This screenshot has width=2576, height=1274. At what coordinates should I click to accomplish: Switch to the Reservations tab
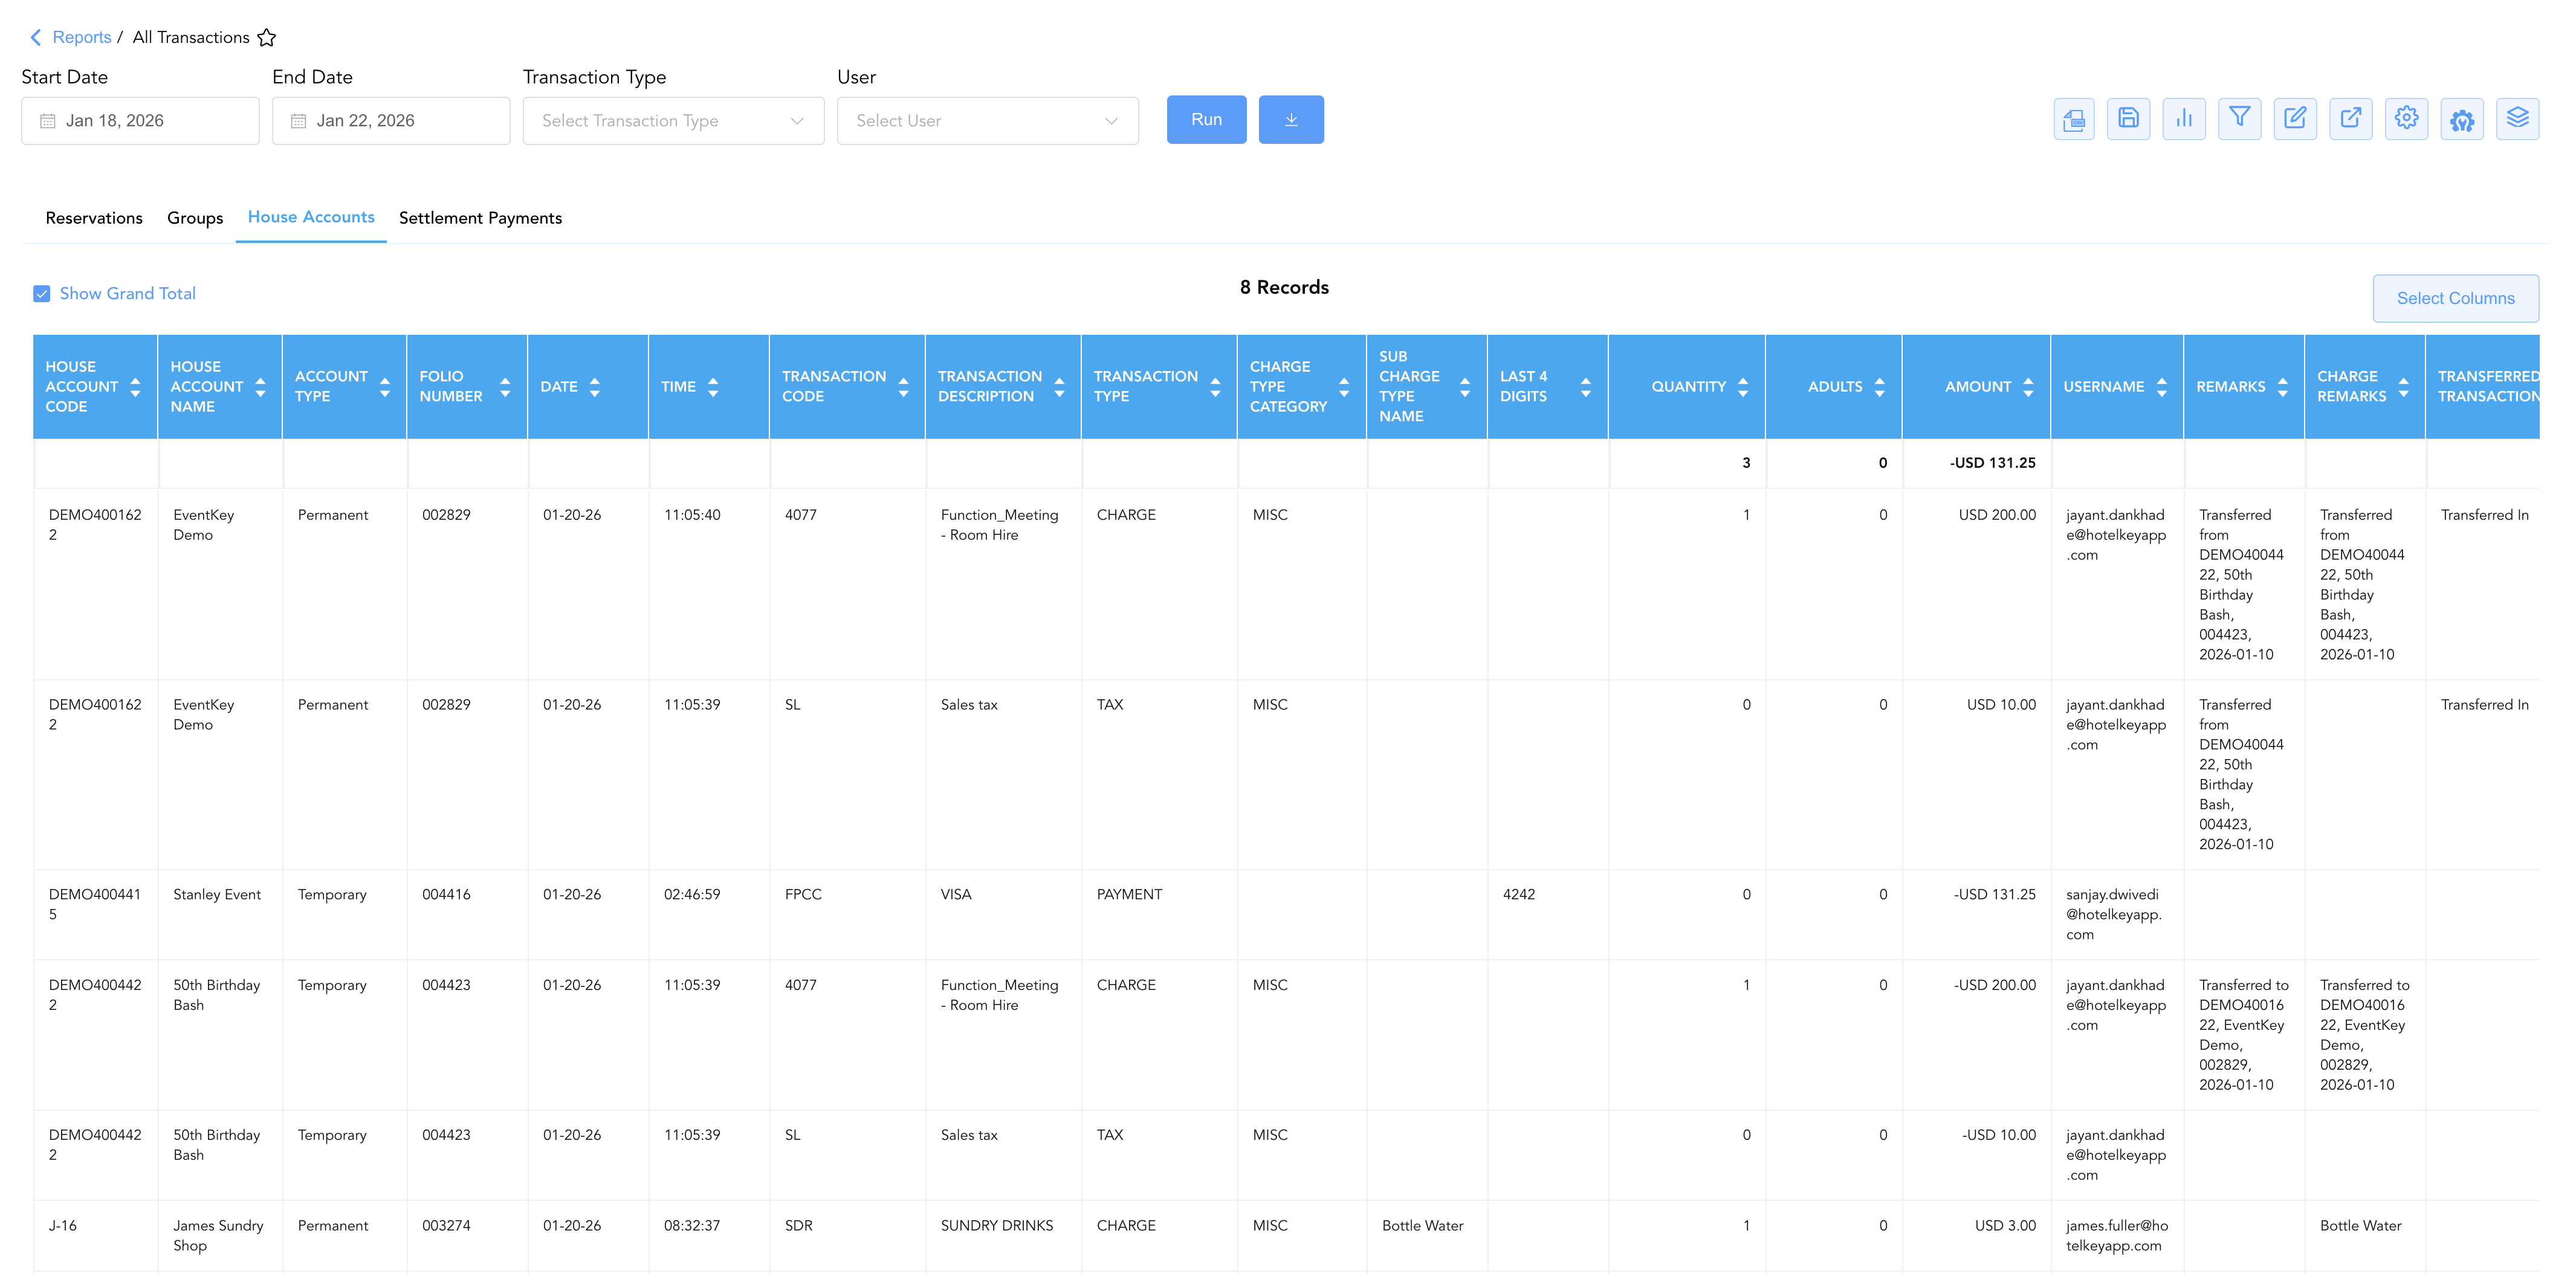(x=94, y=218)
